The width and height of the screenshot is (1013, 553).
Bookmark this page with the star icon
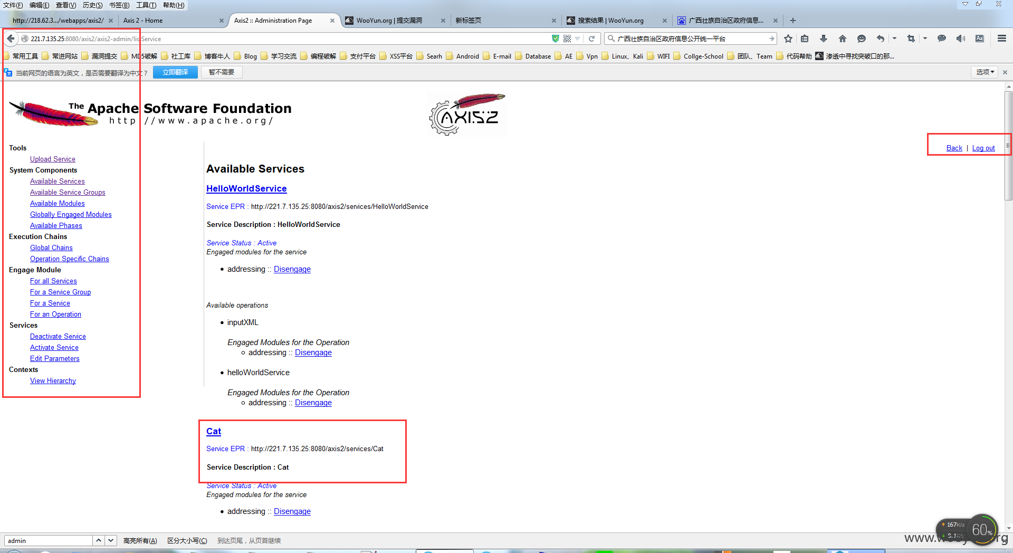(788, 39)
